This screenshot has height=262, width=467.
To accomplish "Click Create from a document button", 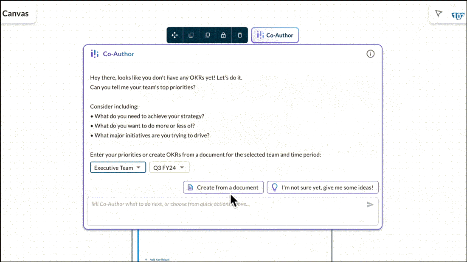I will pos(223,188).
